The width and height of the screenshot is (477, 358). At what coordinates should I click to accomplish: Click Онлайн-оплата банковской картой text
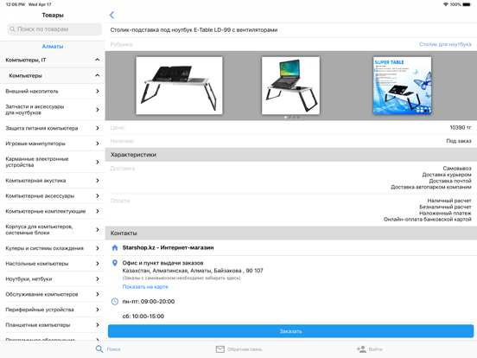428,219
